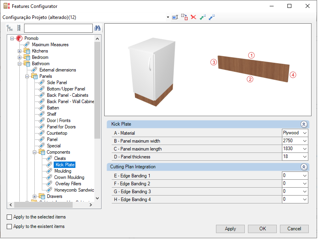This screenshot has width=321, height=239.
Task: Click the tree vertical scrollbar thumb
Action: pos(97,90)
